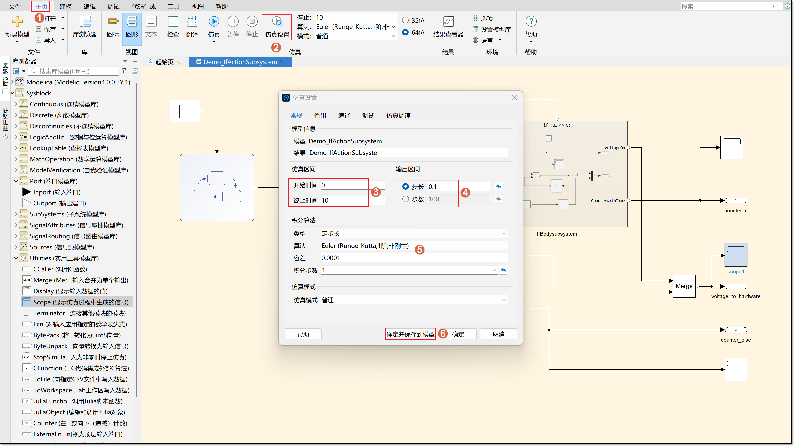The height and width of the screenshot is (446, 794).
Task: Expand the SubSystems library tree node
Action: [x=16, y=214]
